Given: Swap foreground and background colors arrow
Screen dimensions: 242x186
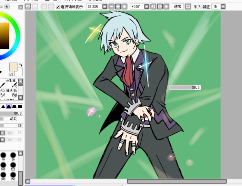Looking at the screenshot, I should click(x=21, y=65).
